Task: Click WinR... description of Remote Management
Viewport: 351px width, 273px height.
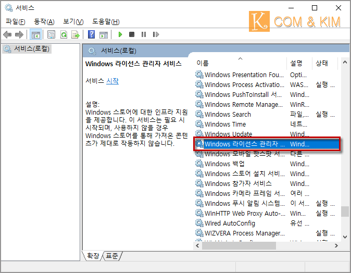Action: 299,104
